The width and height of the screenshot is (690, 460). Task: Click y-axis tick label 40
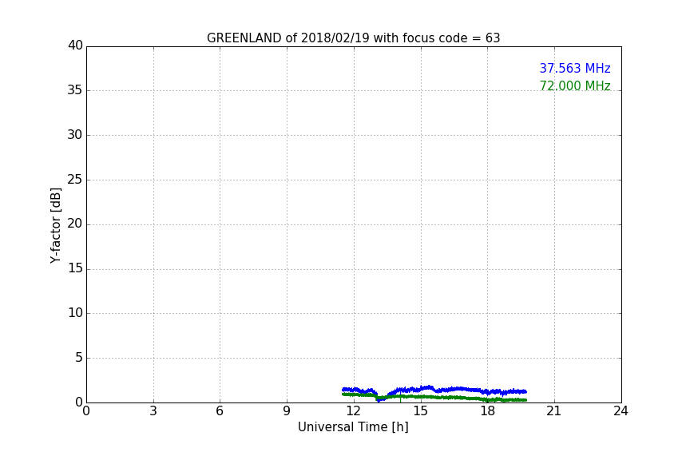(75, 46)
